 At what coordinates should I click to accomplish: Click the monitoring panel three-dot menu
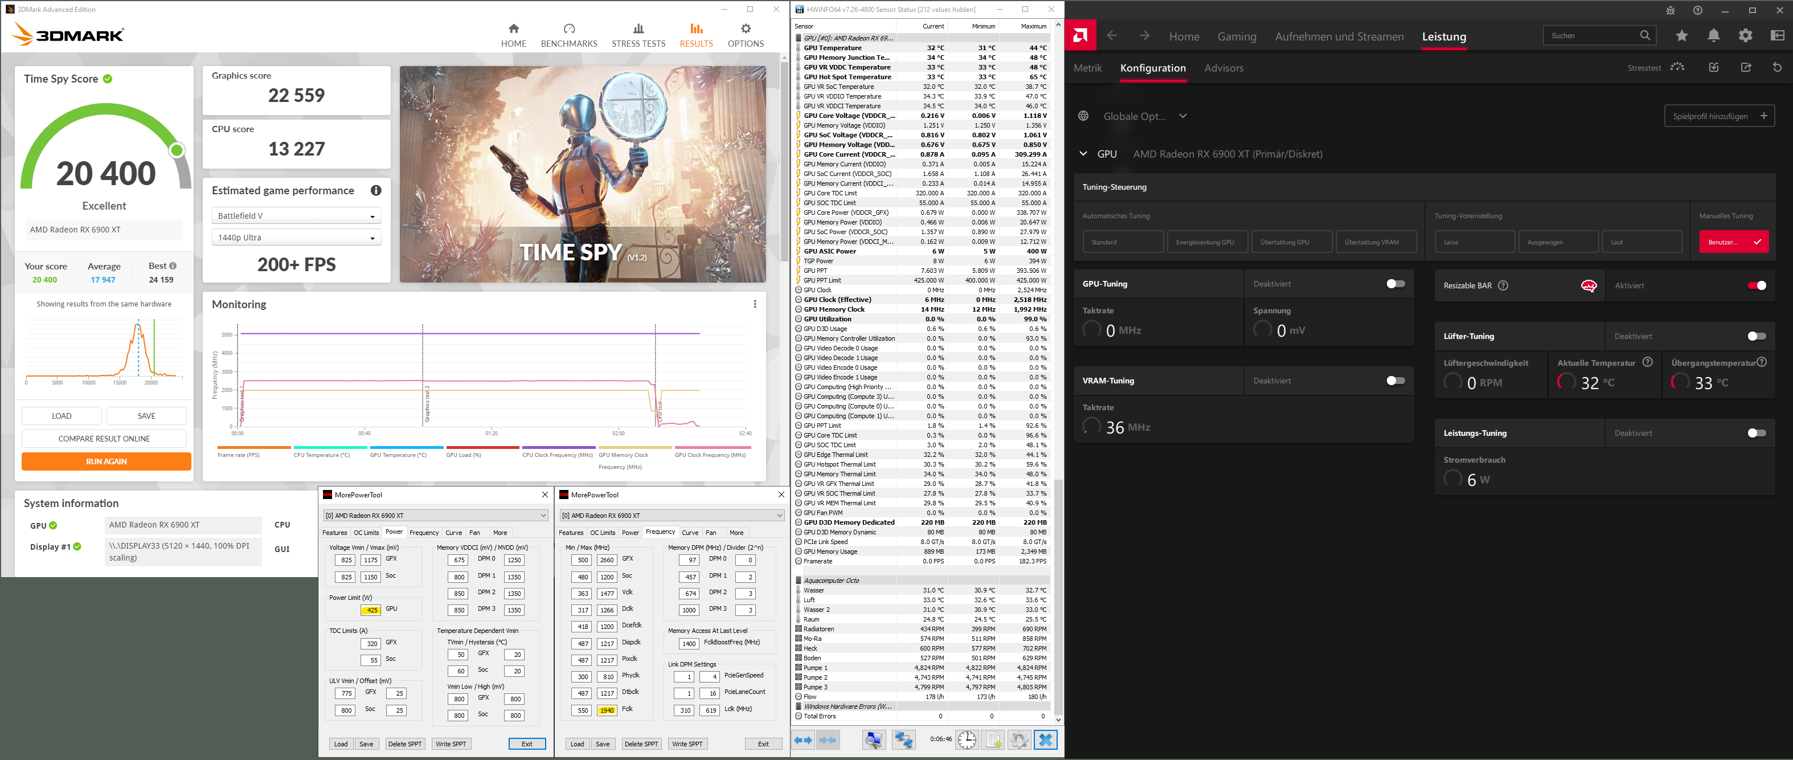pyautogui.click(x=755, y=304)
